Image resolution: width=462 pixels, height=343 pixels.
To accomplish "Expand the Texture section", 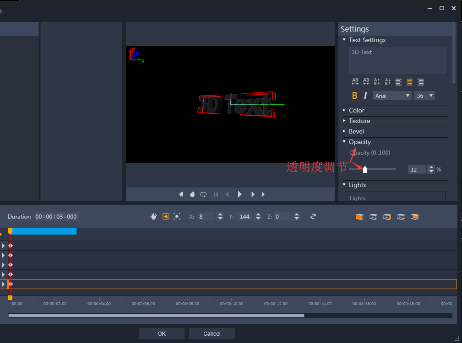I will point(359,121).
